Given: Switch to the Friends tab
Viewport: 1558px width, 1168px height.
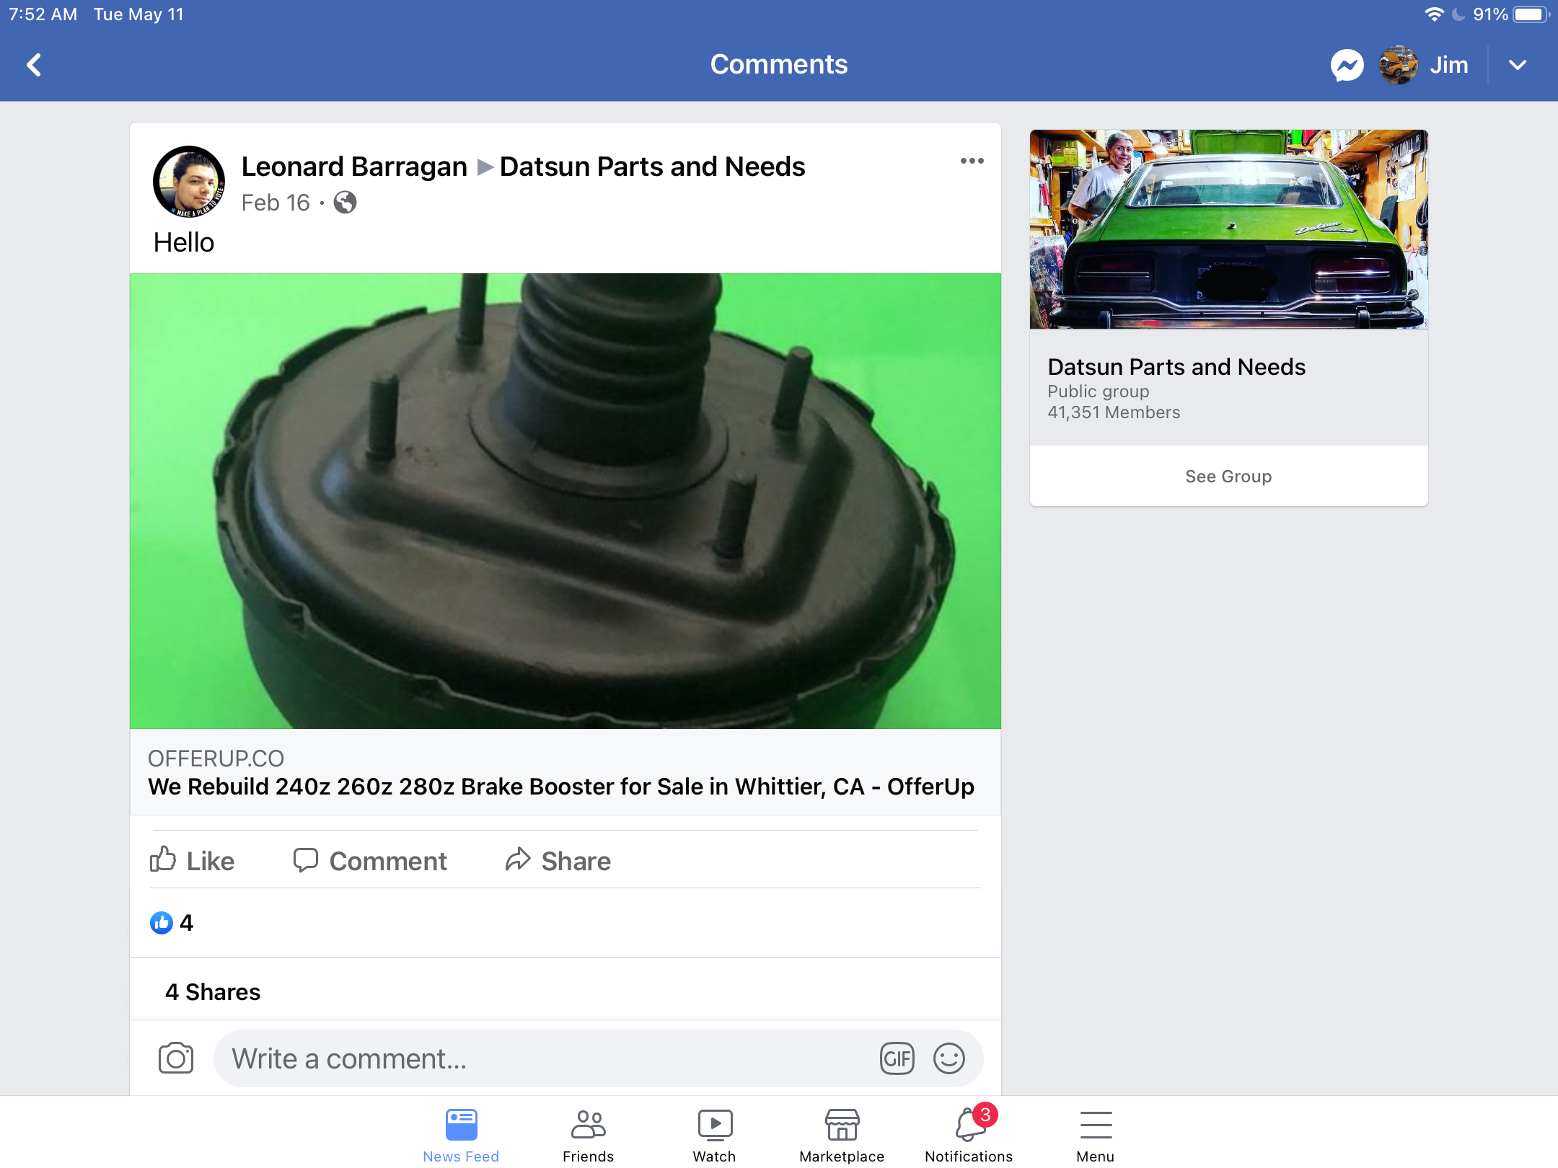Looking at the screenshot, I should pyautogui.click(x=588, y=1136).
